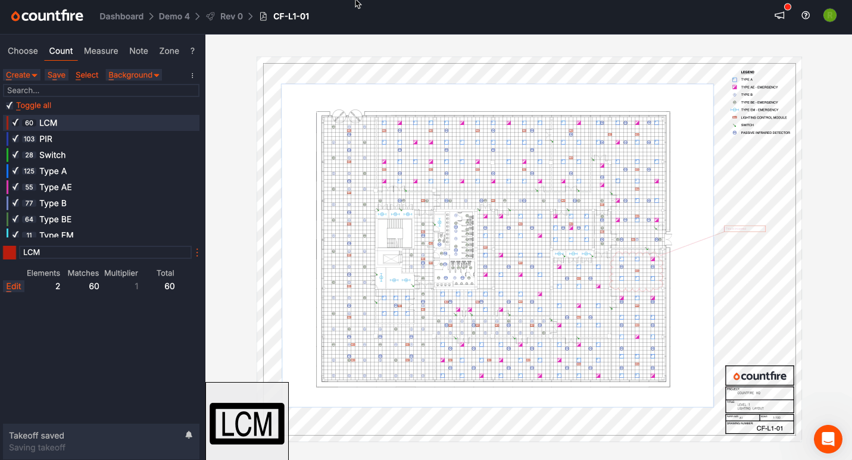852x460 pixels.
Task: Open the Countfire logo home link
Action: 47,16
